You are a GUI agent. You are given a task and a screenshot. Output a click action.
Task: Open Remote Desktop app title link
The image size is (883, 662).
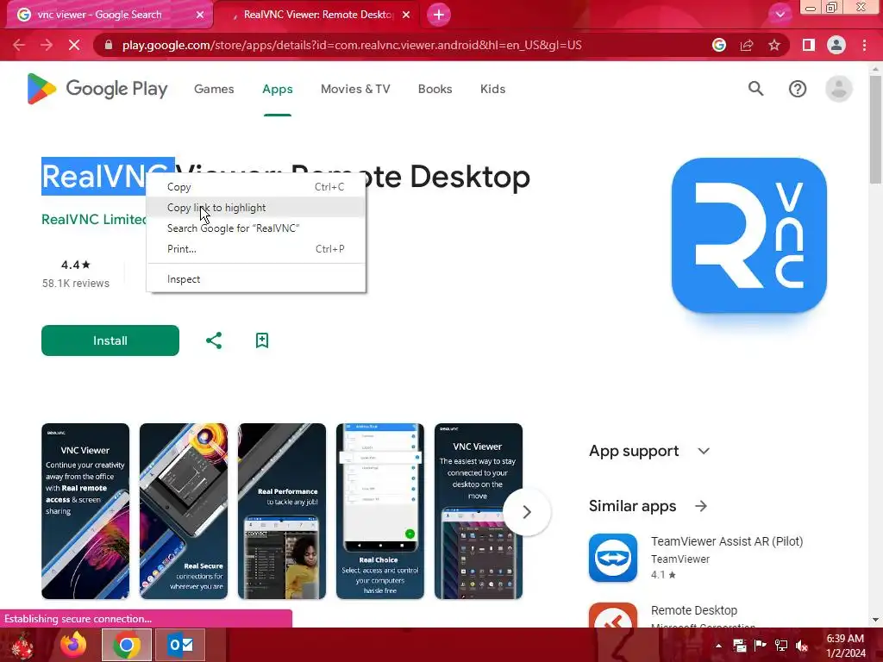pyautogui.click(x=694, y=610)
